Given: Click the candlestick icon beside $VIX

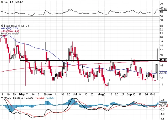Looking at the screenshot, I should pos(1,23).
